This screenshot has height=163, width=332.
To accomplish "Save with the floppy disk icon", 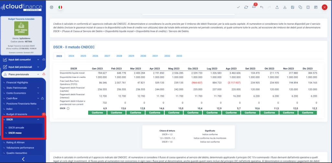I will coord(292,7).
